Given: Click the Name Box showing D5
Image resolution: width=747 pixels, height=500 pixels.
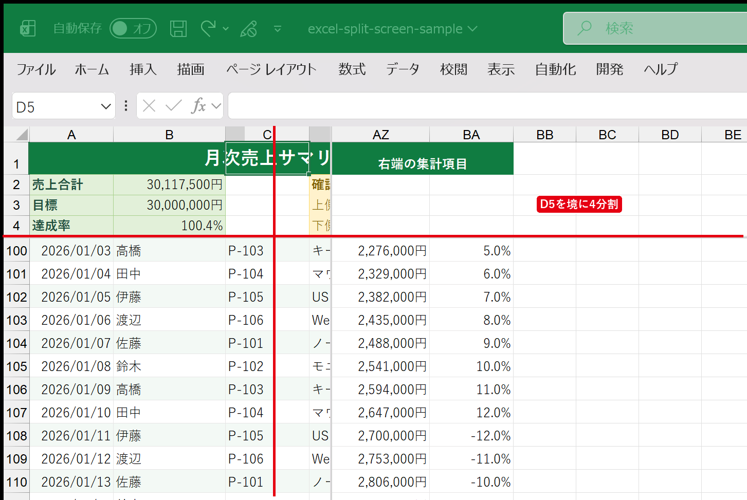Looking at the screenshot, I should 56,106.
